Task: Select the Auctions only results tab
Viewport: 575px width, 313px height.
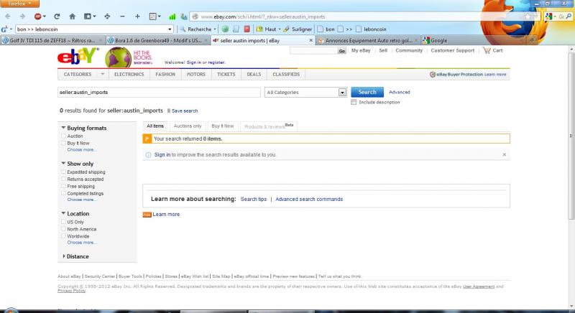Action: coord(188,126)
